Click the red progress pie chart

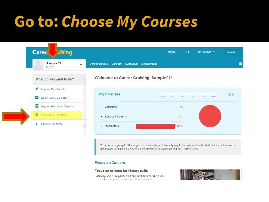click(x=210, y=116)
